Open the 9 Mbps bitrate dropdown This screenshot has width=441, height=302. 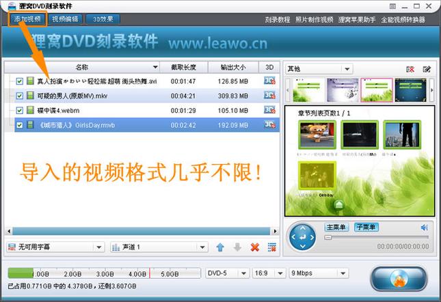[319, 273]
